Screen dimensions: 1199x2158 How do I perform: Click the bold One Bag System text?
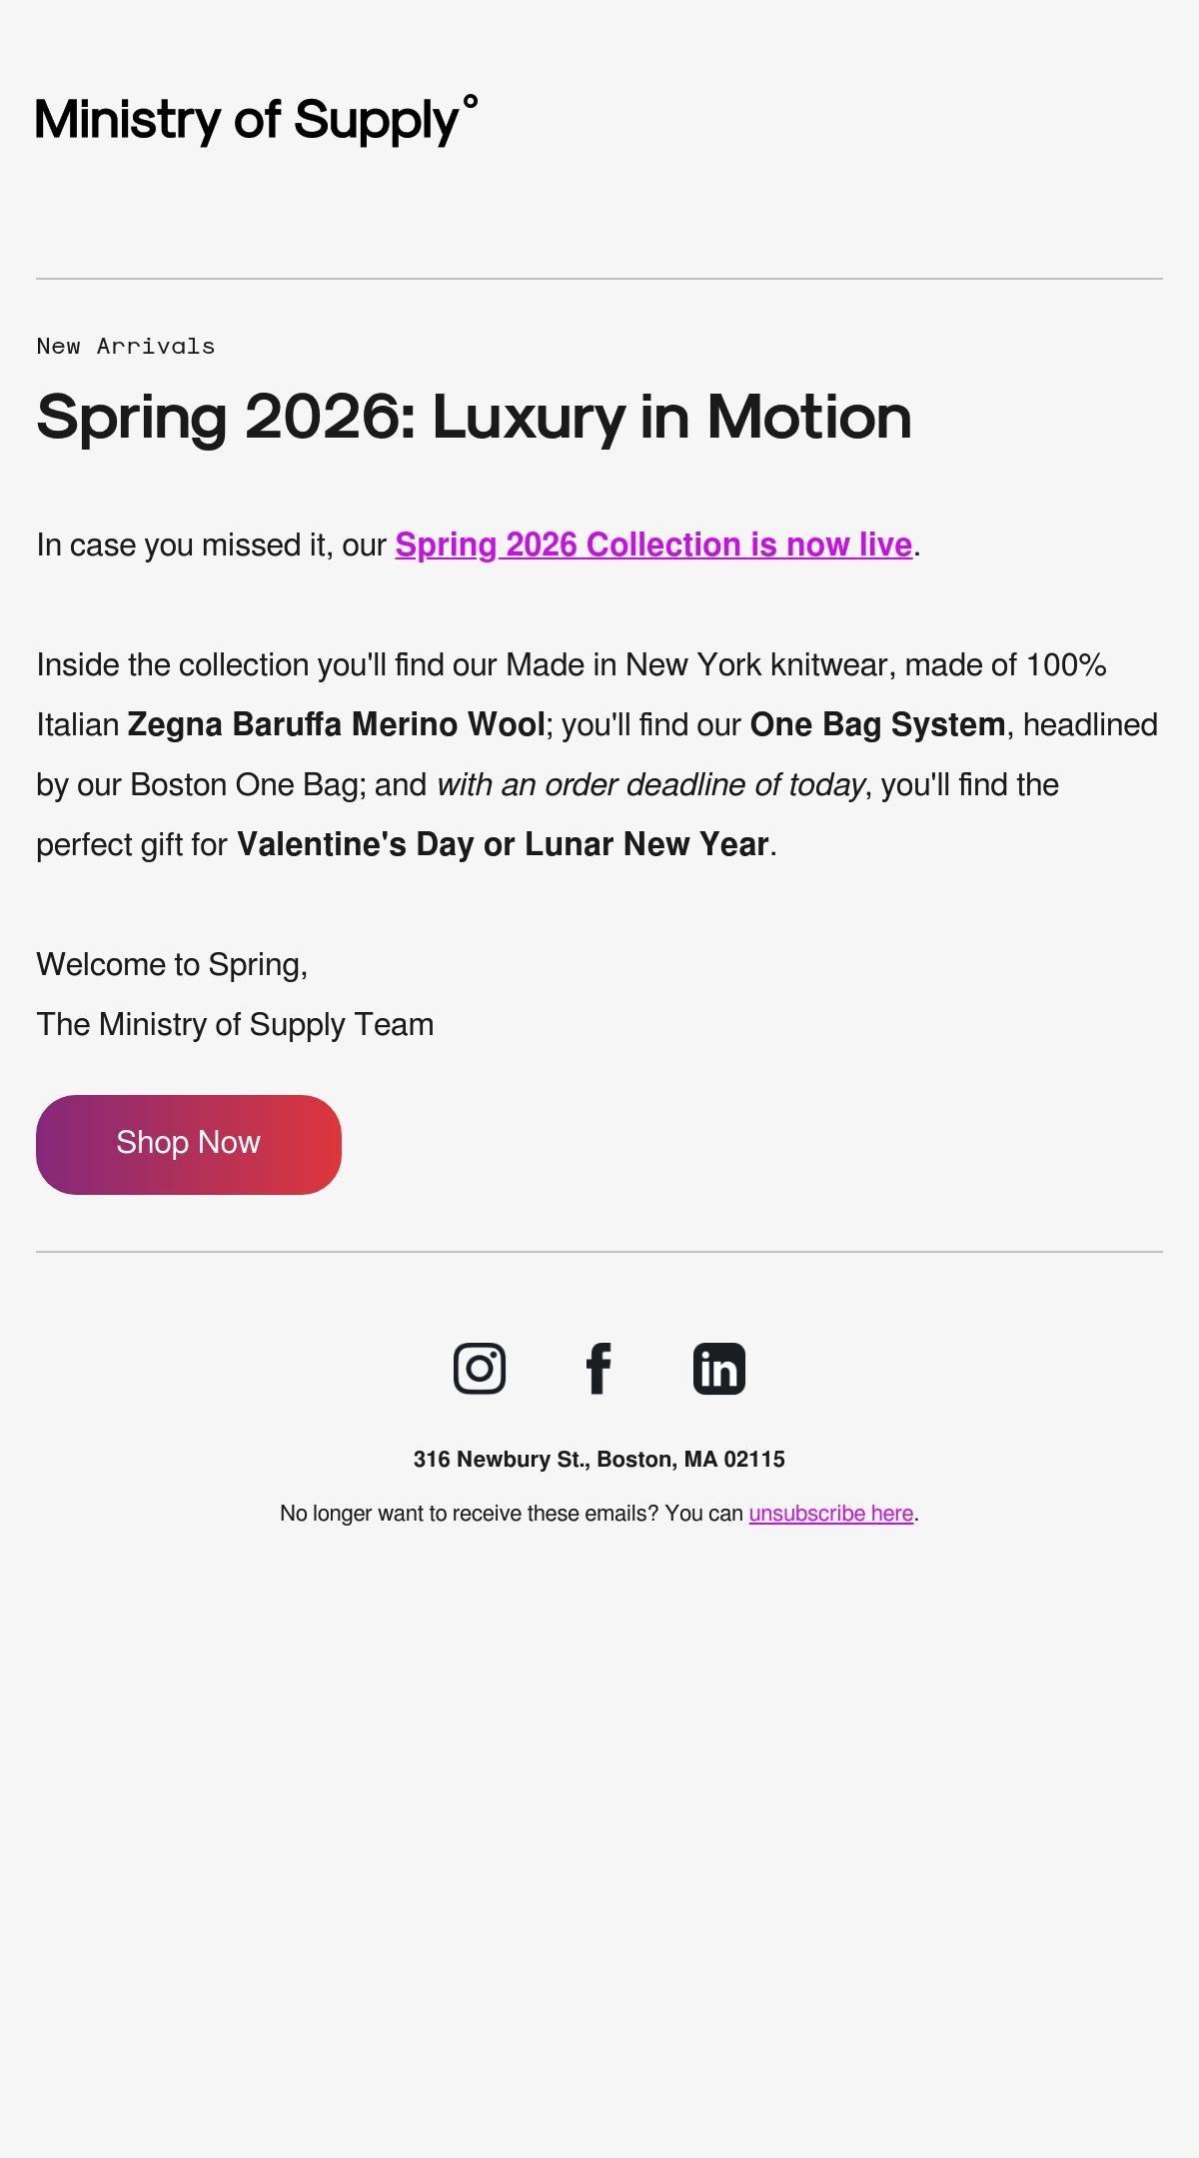(x=877, y=724)
